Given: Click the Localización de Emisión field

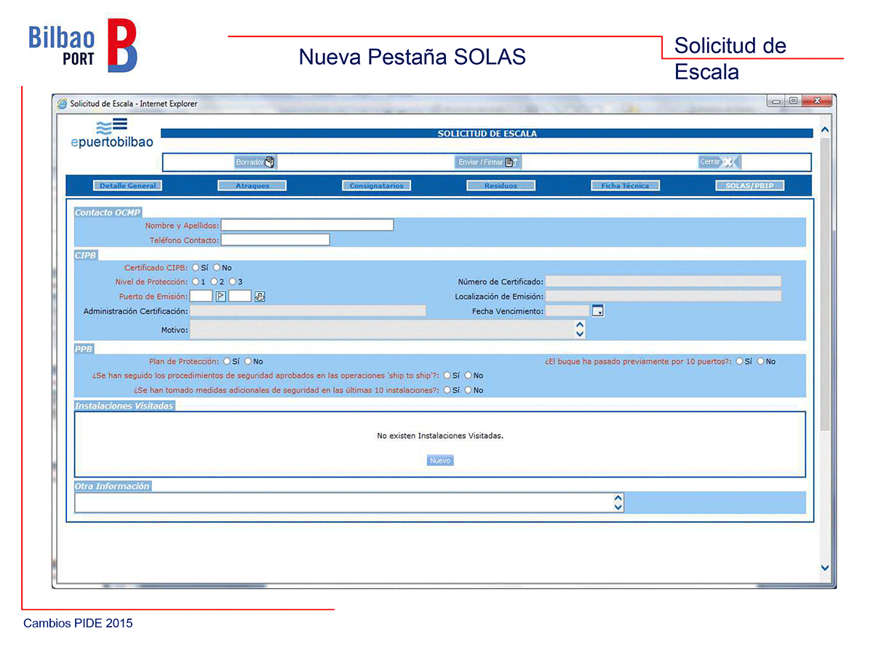Looking at the screenshot, I should pos(663,296).
